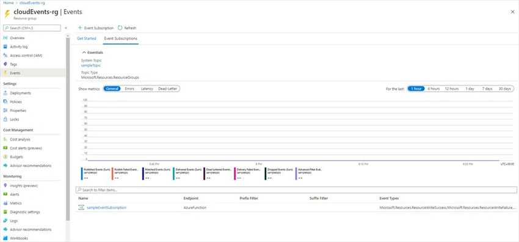Open Advisor recommendations icon under Monitoring
519x242 pixels.
pyautogui.click(x=5, y=229)
